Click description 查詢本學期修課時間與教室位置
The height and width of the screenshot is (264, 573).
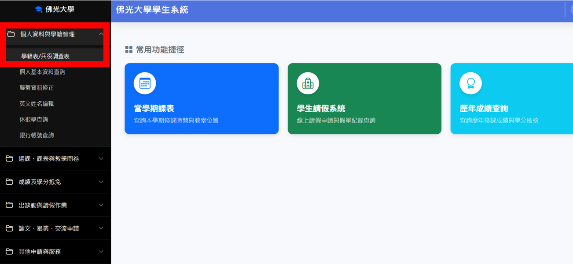point(176,120)
